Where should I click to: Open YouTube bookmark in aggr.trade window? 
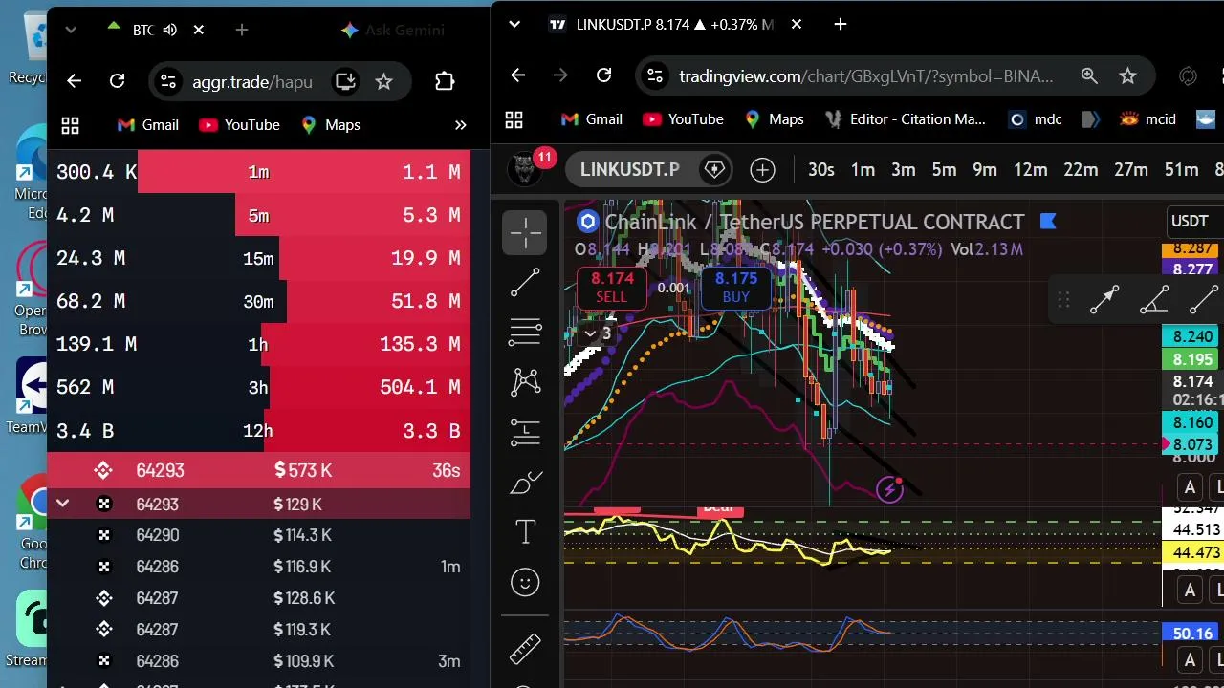click(239, 125)
